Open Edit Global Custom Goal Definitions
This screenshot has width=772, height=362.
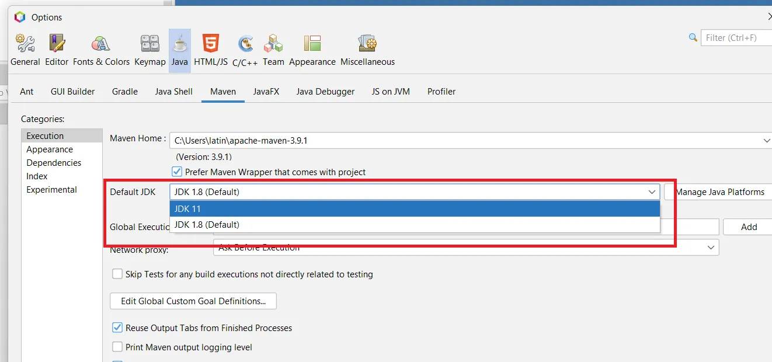[193, 301]
